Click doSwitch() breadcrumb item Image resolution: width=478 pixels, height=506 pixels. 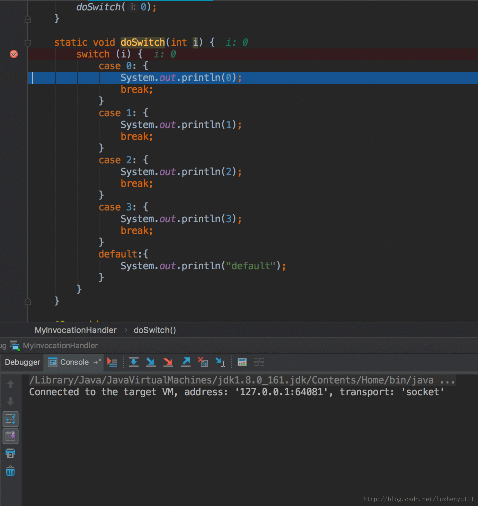pyautogui.click(x=155, y=330)
